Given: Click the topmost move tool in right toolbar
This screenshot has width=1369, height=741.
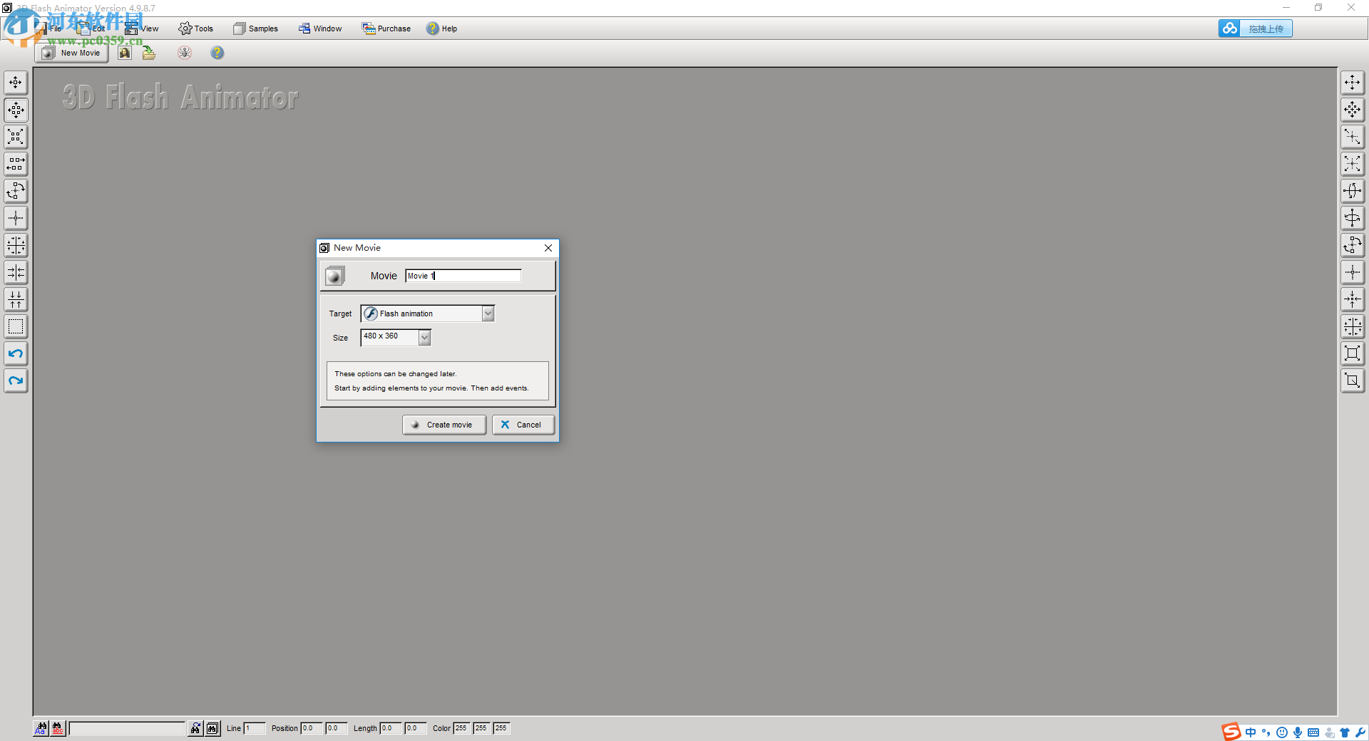Looking at the screenshot, I should point(1353,83).
